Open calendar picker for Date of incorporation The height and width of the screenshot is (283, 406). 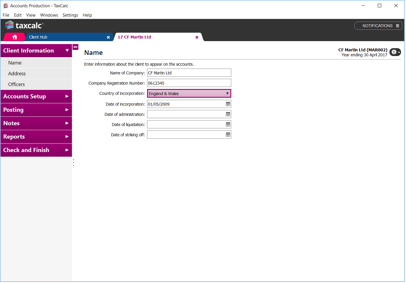pyautogui.click(x=228, y=104)
